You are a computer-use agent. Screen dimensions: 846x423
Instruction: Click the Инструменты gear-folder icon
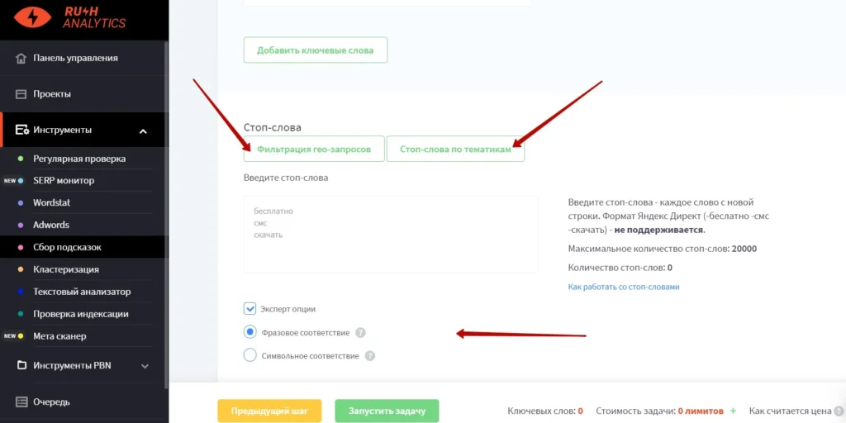22,130
